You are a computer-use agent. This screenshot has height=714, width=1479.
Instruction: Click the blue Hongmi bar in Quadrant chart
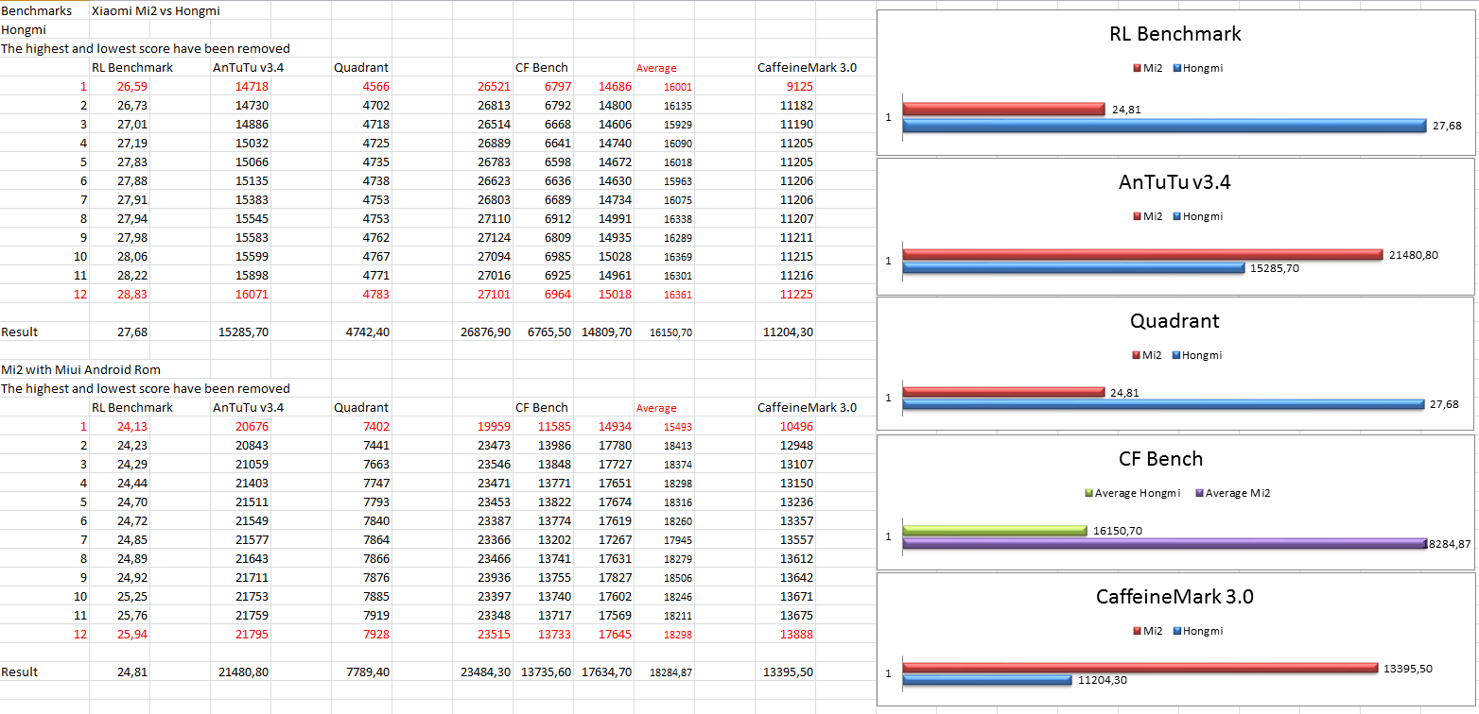coord(1163,404)
